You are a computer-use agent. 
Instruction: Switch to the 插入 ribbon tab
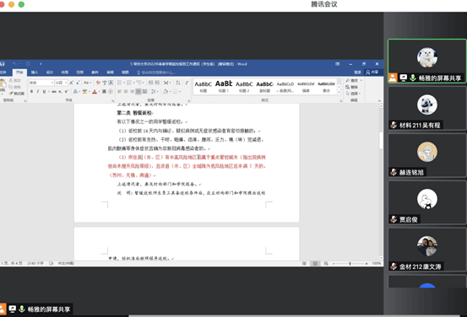click(x=35, y=73)
